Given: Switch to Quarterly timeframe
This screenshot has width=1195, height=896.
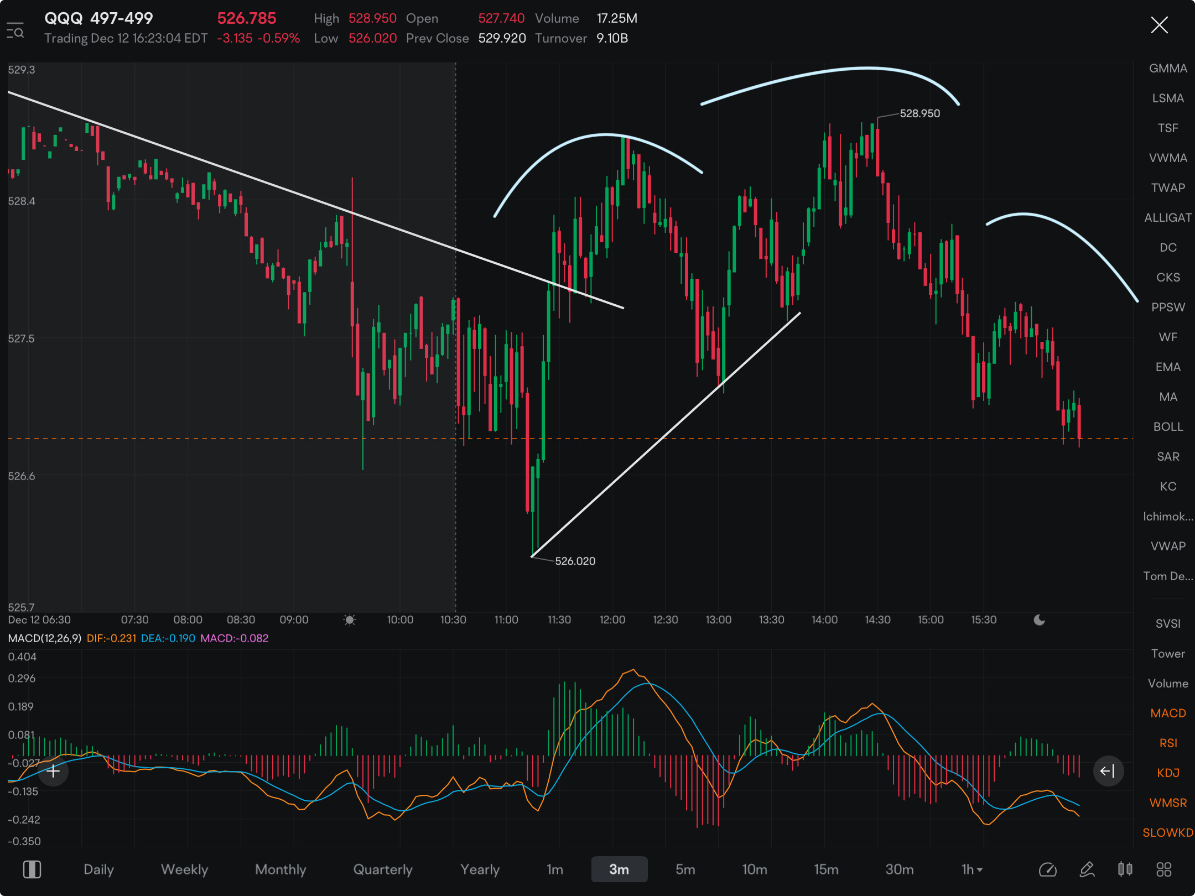Looking at the screenshot, I should [x=383, y=869].
